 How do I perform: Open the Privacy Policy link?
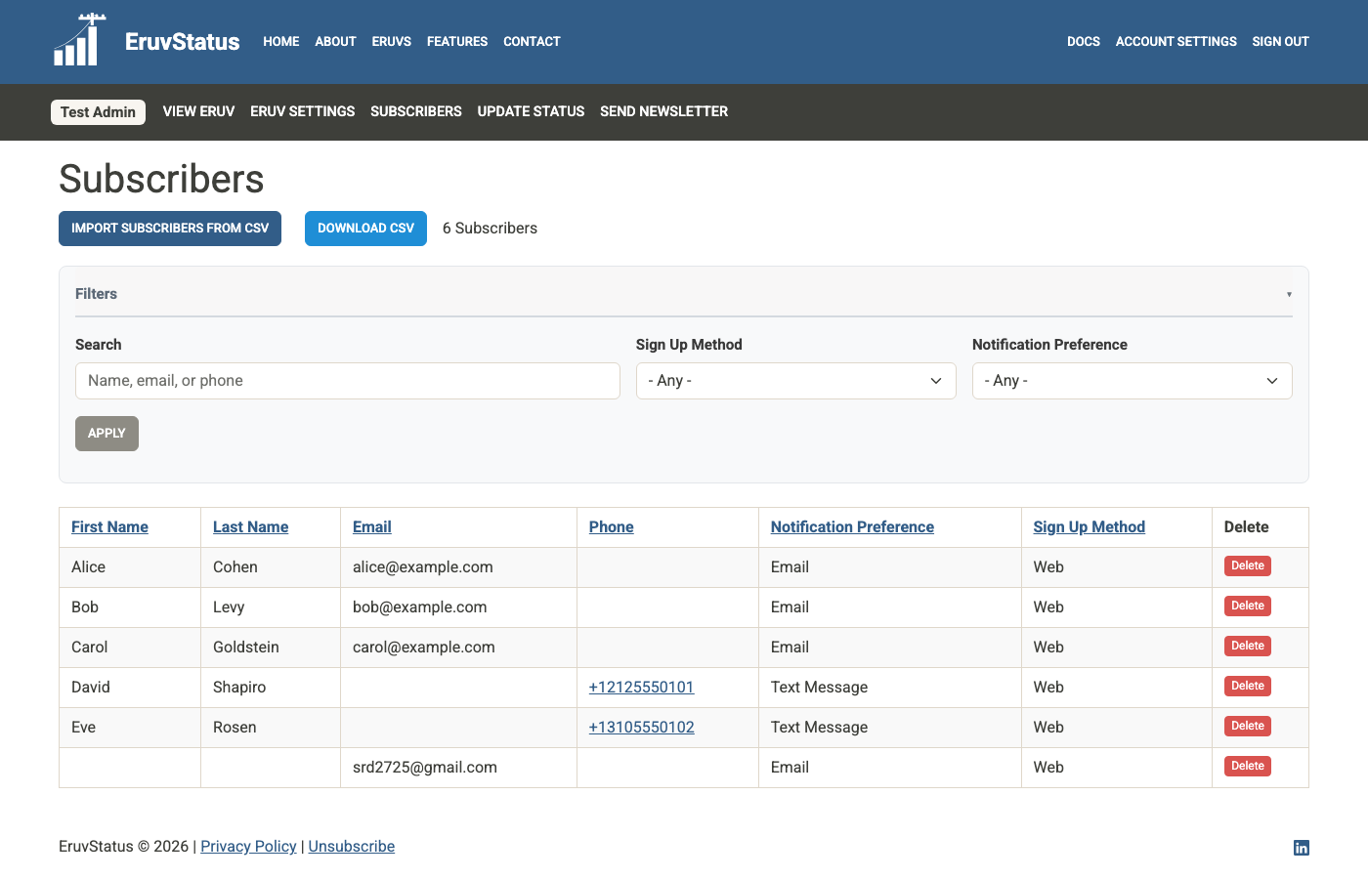point(248,847)
